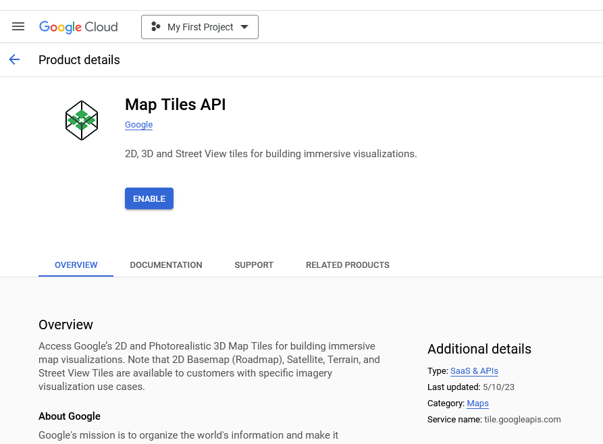This screenshot has height=444, width=603.
Task: Switch to the Overview tab
Action: [76, 265]
